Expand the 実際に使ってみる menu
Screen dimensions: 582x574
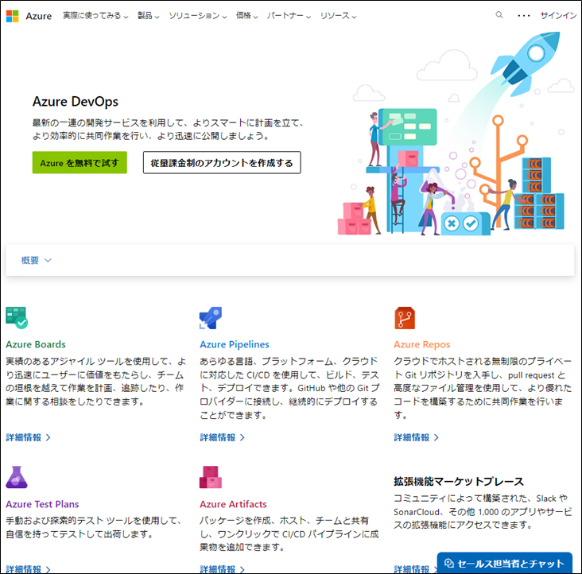coord(95,16)
